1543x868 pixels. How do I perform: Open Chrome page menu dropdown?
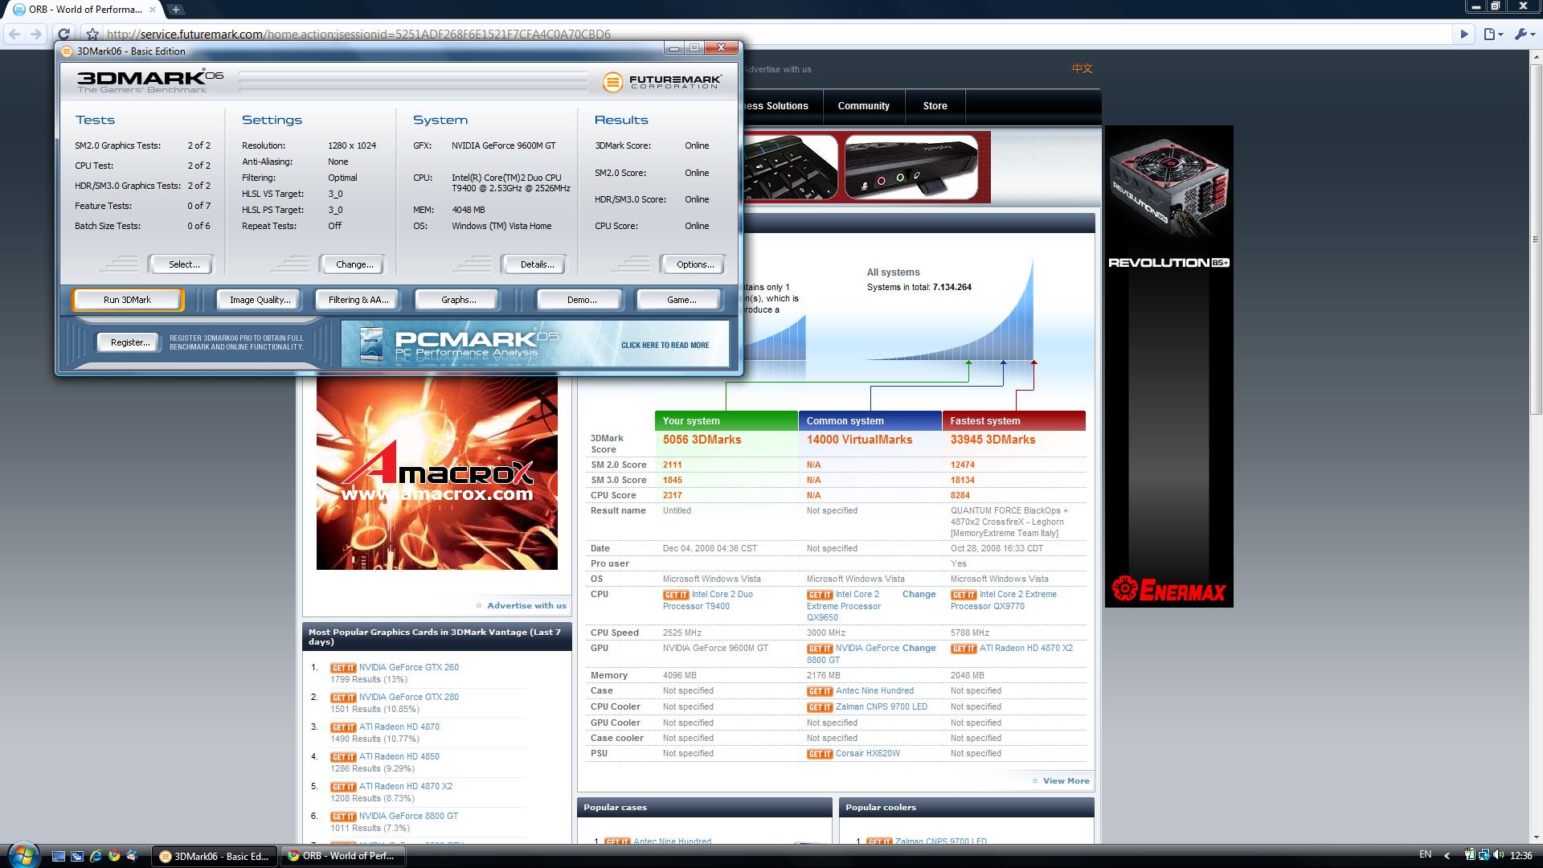coord(1493,34)
